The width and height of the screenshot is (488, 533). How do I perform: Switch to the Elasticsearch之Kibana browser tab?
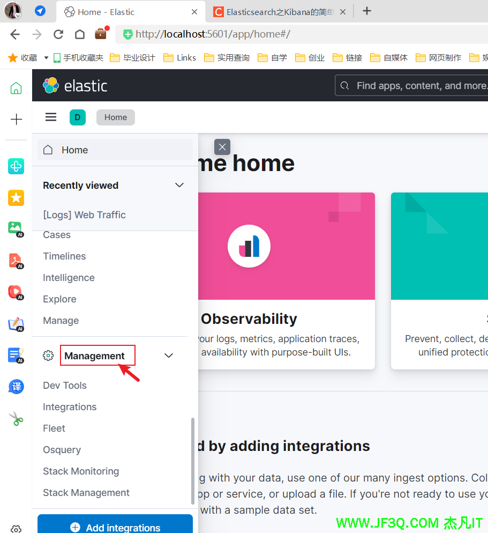click(x=279, y=12)
